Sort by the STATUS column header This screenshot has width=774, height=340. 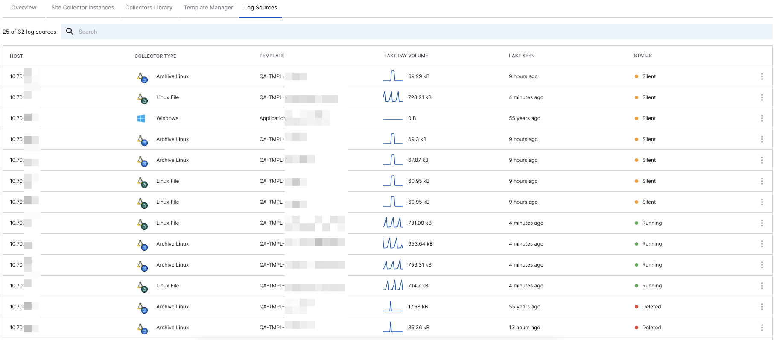[x=643, y=56]
